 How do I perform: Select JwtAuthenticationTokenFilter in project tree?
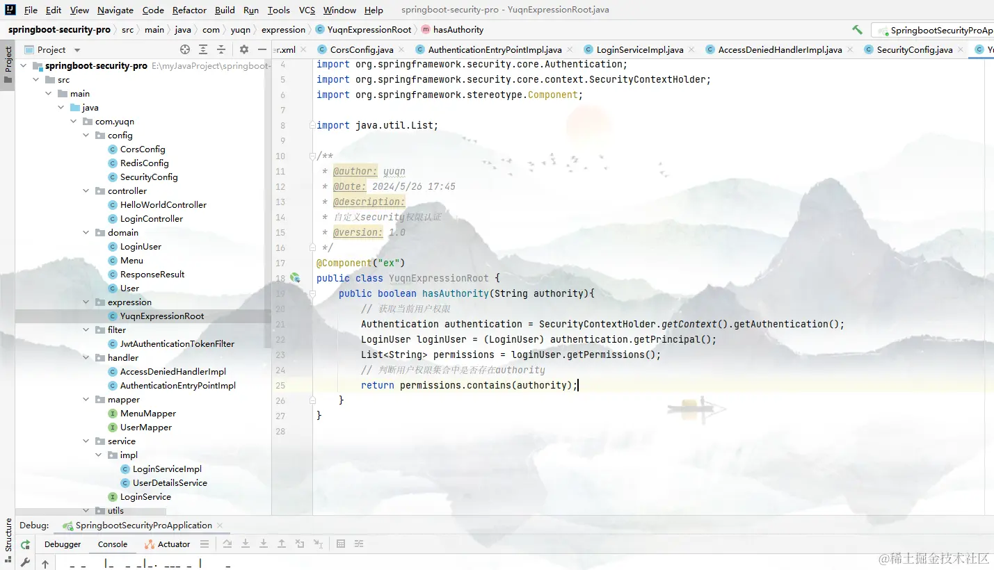click(x=177, y=344)
